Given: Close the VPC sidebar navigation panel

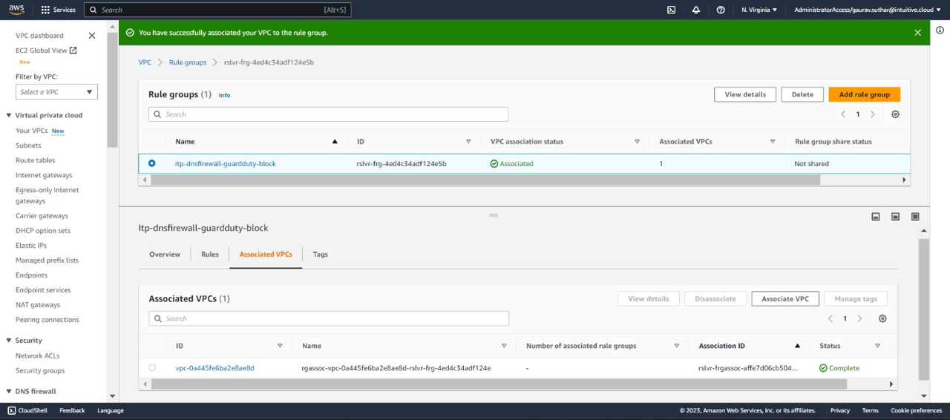Looking at the screenshot, I should pyautogui.click(x=92, y=36).
